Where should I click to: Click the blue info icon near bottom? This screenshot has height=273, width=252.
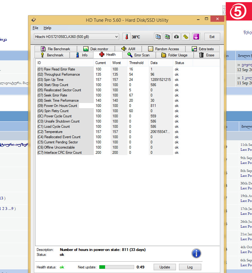point(196,253)
